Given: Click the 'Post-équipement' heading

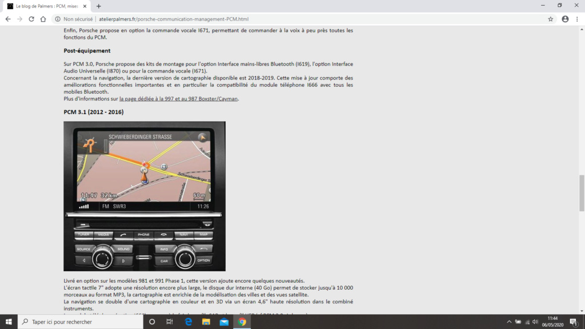Looking at the screenshot, I should (87, 51).
